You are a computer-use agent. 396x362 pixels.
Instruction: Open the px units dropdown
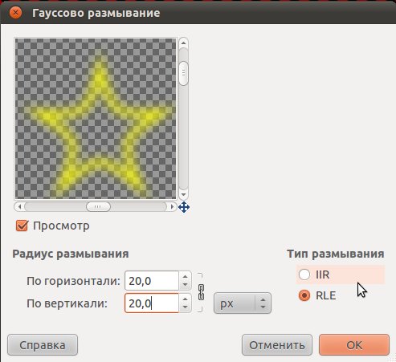(x=243, y=303)
